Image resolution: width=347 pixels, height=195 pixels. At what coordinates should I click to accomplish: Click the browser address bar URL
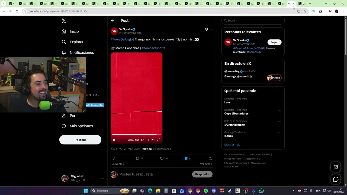58,11
